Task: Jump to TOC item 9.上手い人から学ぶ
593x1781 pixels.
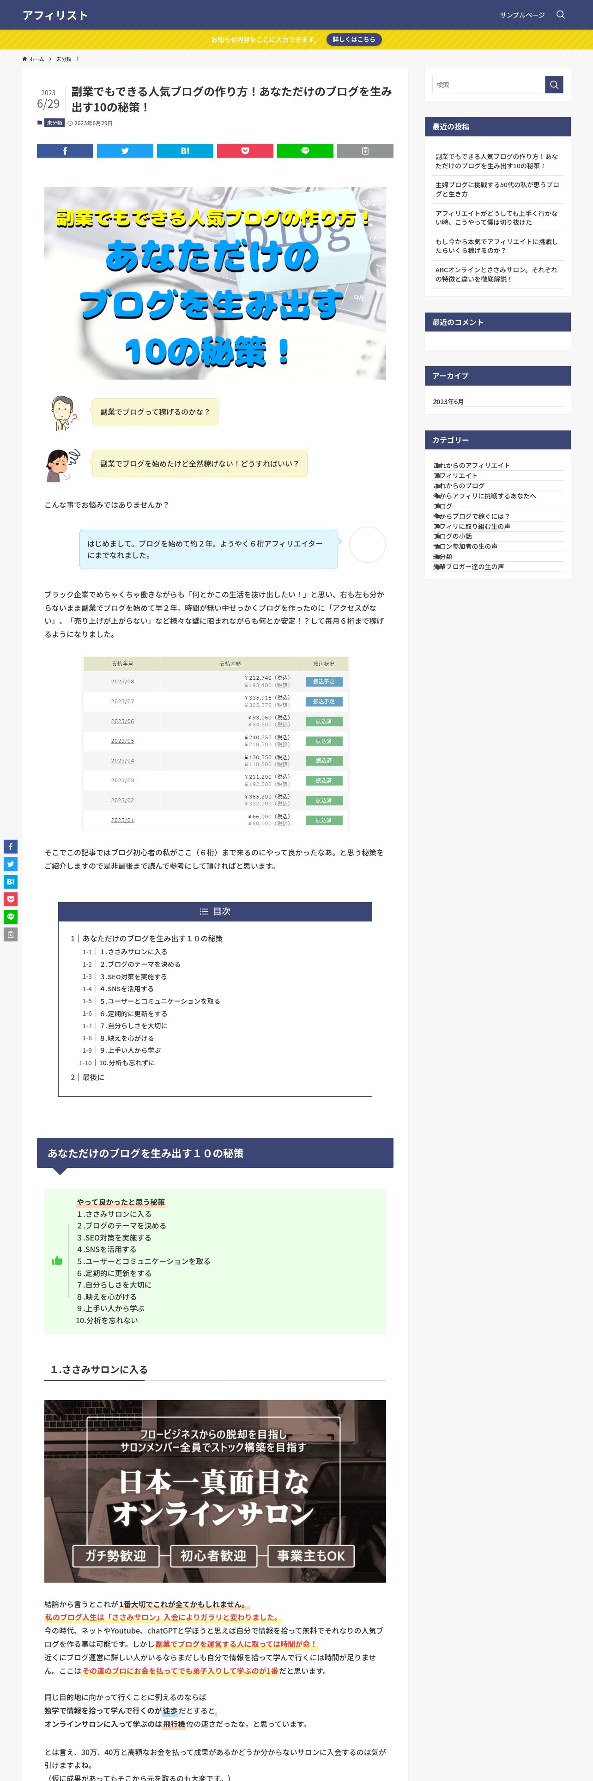Action: click(130, 1050)
